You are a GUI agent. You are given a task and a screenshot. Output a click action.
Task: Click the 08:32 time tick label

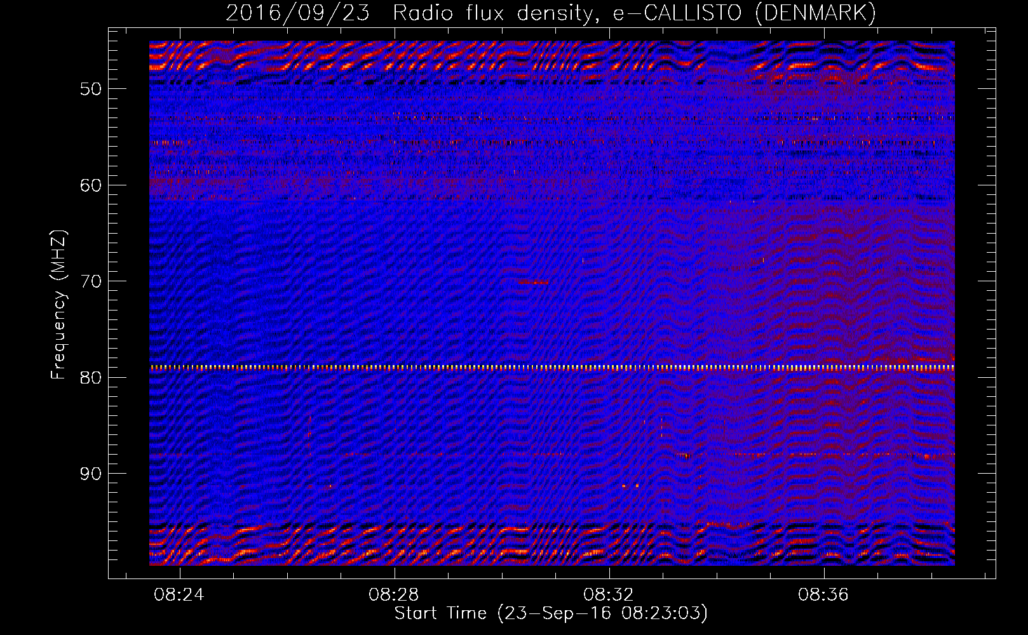coord(609,595)
